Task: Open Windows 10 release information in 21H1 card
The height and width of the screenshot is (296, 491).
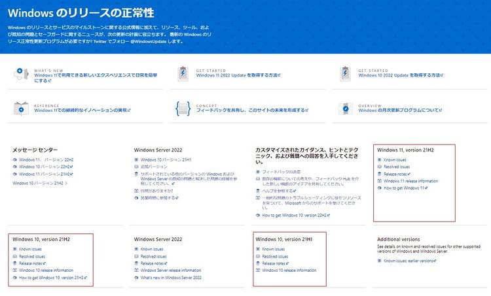Action: pyautogui.click(x=289, y=271)
